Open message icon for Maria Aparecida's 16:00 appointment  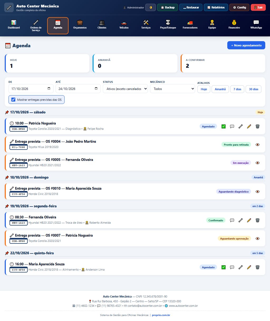(232, 267)
